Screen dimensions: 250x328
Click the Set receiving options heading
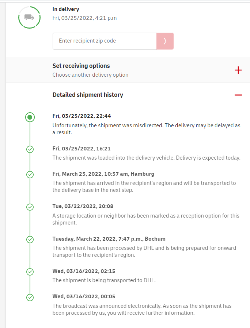coord(81,66)
